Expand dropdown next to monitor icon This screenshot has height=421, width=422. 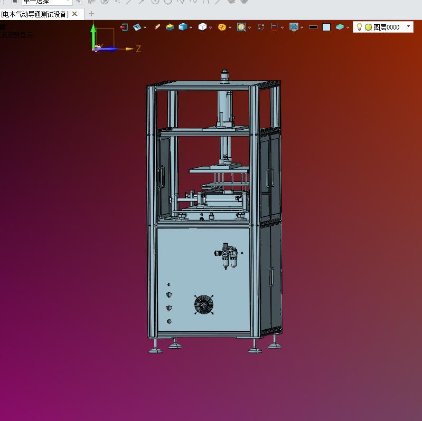click(302, 27)
